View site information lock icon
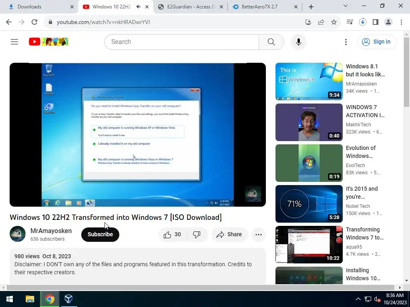410x307 pixels. pyautogui.click(x=50, y=22)
